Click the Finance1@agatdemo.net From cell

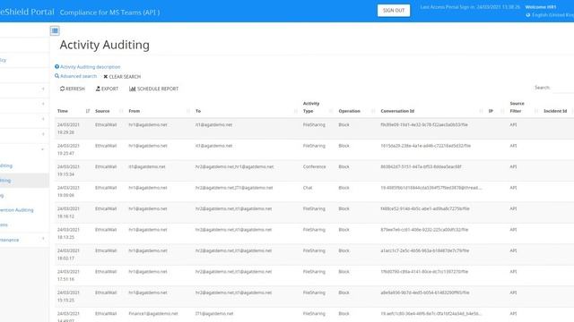click(153, 314)
